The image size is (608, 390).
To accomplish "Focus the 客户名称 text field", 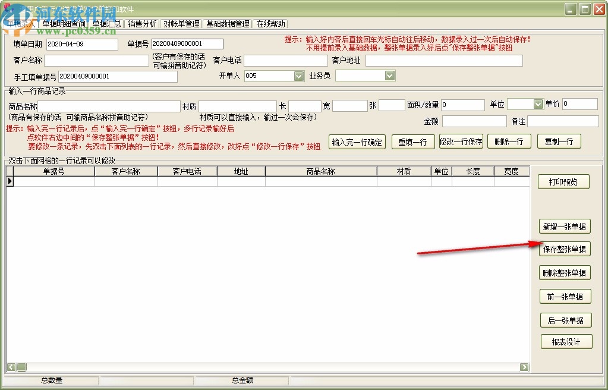I will coord(96,61).
